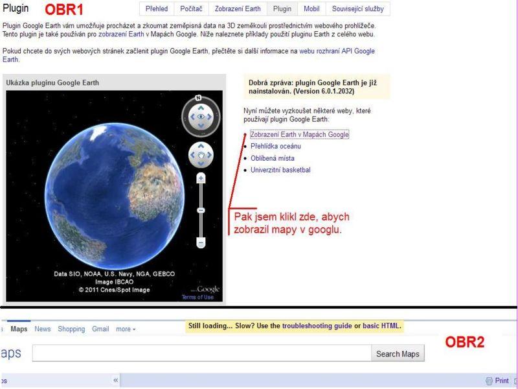Image resolution: width=518 pixels, height=389 pixels.
Task: Open the Univerzitní basketbal link
Action: pyautogui.click(x=280, y=170)
